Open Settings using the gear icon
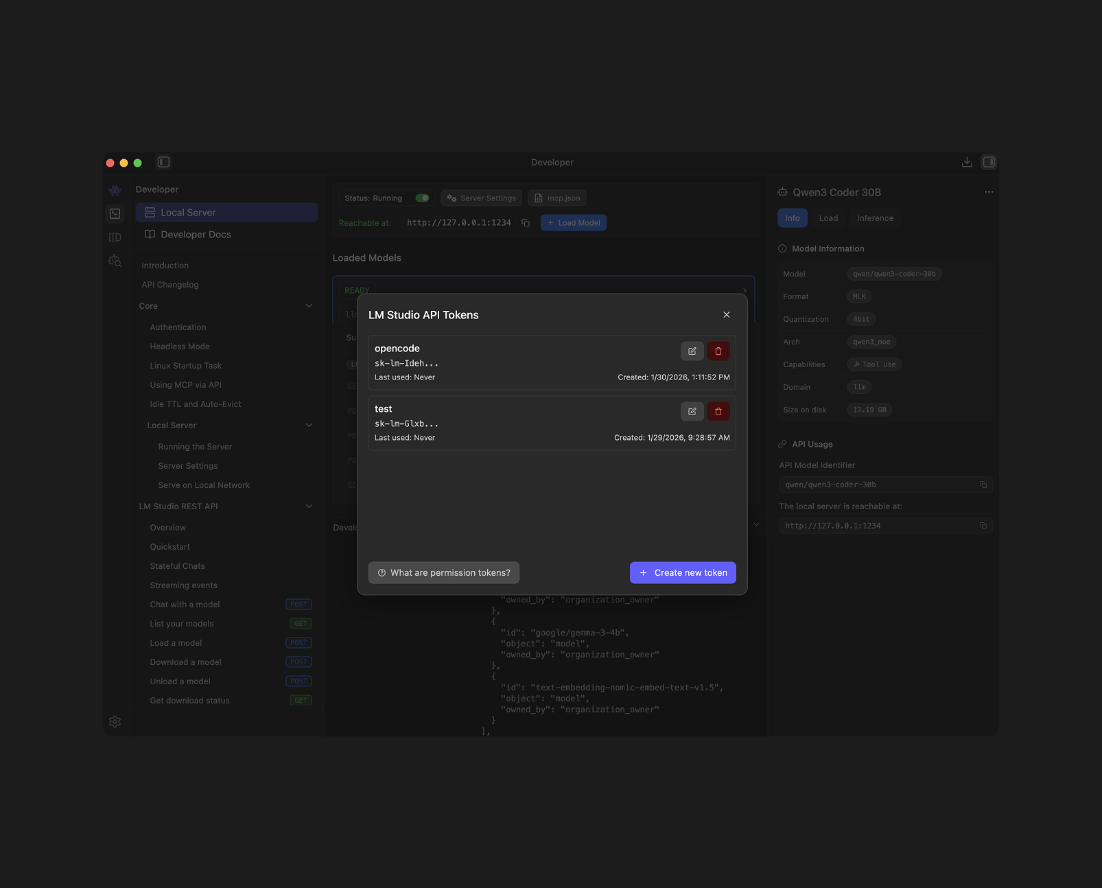The height and width of the screenshot is (888, 1102). [x=115, y=722]
